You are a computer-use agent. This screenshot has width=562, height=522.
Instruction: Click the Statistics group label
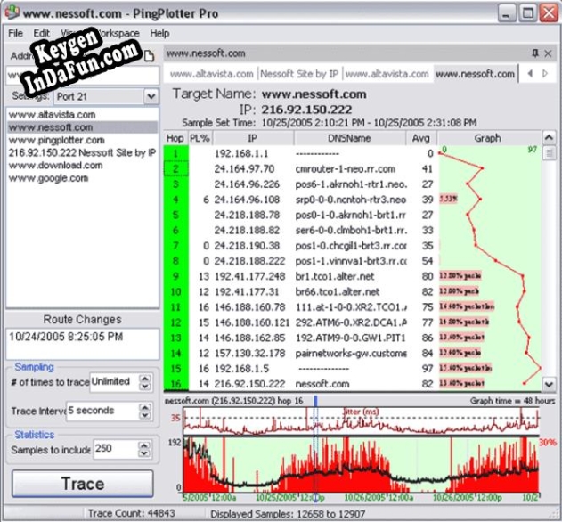pos(35,435)
